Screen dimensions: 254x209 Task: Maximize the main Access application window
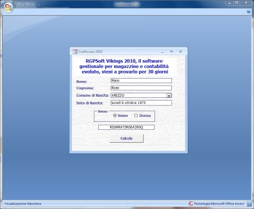click(237, 3)
